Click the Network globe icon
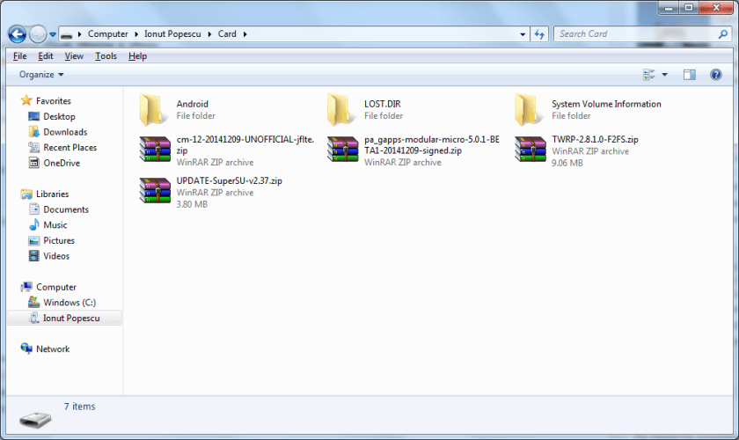The image size is (739, 440). point(26,348)
